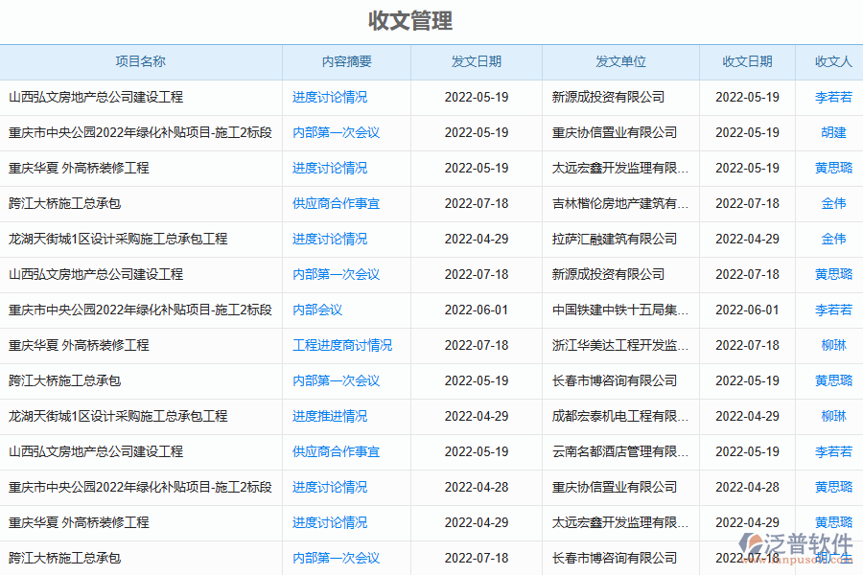The height and width of the screenshot is (575, 863).
Task: Click the 发文日期 column header
Action: tap(476, 61)
